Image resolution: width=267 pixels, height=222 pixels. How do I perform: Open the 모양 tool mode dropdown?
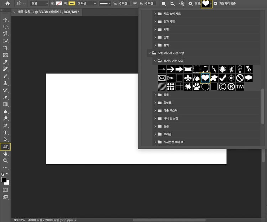tap(39, 4)
